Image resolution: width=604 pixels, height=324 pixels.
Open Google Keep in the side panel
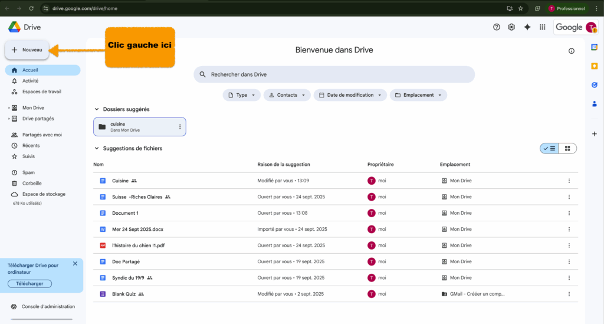(x=594, y=66)
